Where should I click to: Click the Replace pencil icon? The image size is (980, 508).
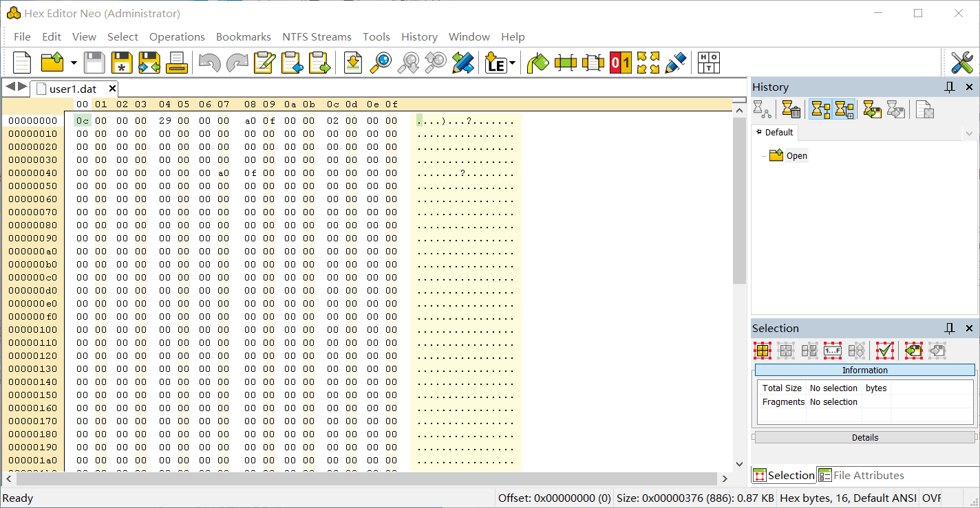(463, 63)
